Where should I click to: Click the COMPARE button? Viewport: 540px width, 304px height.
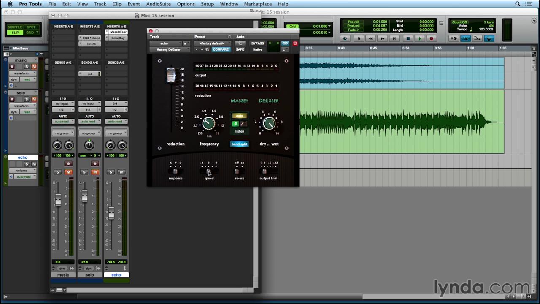[x=221, y=49]
